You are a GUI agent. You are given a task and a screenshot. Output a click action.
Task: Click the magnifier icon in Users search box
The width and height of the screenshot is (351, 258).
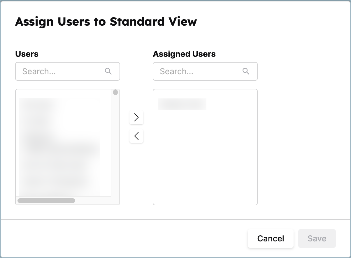108,71
